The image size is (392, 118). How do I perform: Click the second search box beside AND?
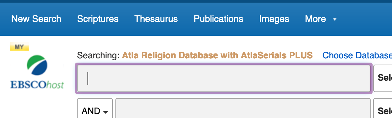[243, 108]
